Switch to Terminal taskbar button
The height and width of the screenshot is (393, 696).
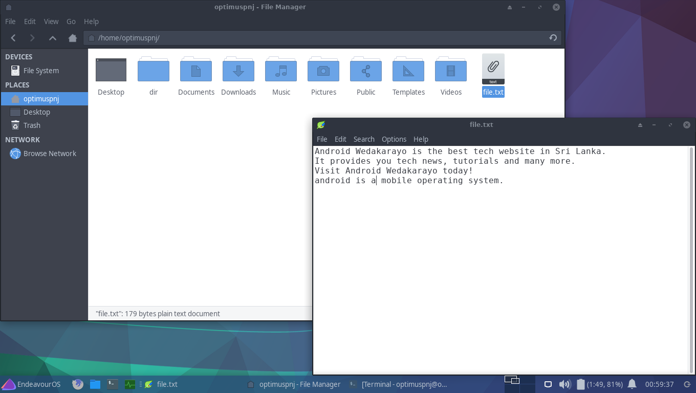398,384
